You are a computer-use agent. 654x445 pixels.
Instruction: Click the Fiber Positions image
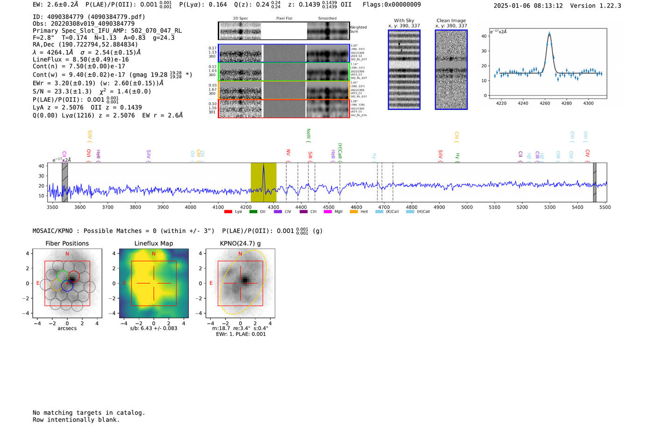(67, 283)
